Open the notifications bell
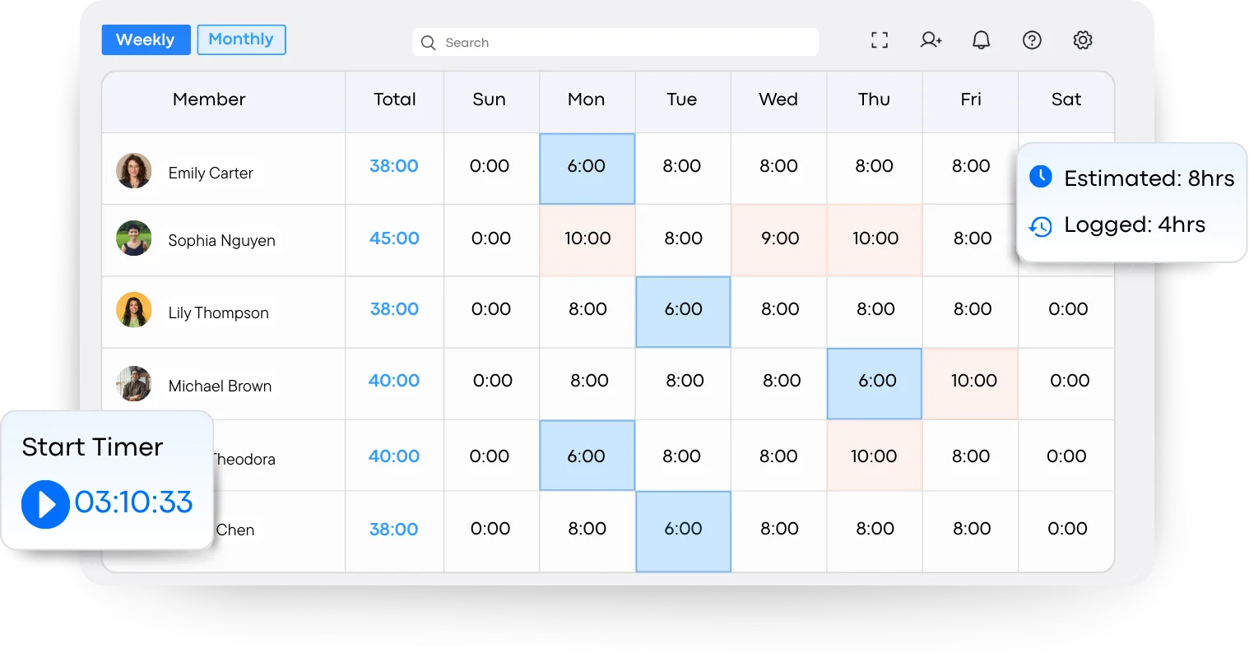The height and width of the screenshot is (671, 1249). [980, 39]
